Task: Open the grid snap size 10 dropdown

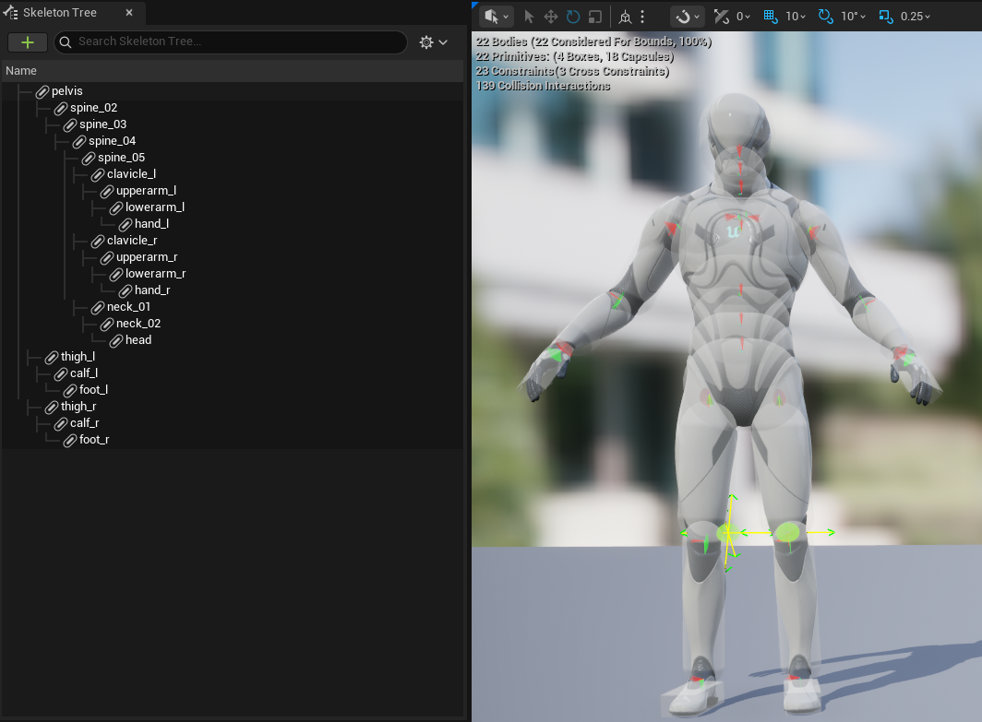Action: coord(796,17)
